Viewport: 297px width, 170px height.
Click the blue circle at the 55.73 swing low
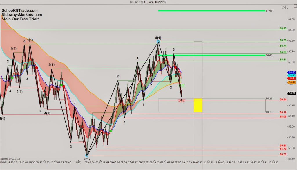[87, 156]
